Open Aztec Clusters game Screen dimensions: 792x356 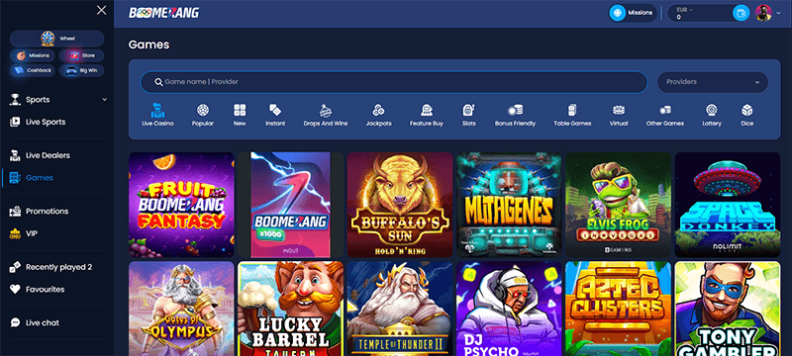pos(618,309)
